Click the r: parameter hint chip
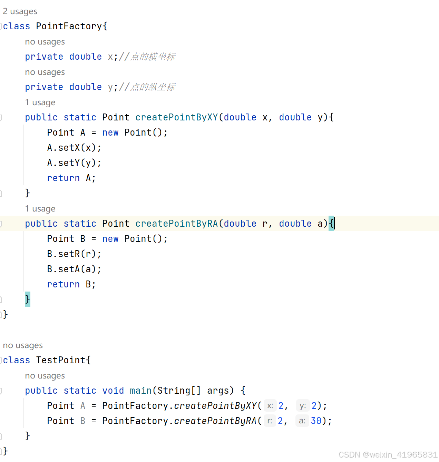The height and width of the screenshot is (462, 439). (x=270, y=421)
